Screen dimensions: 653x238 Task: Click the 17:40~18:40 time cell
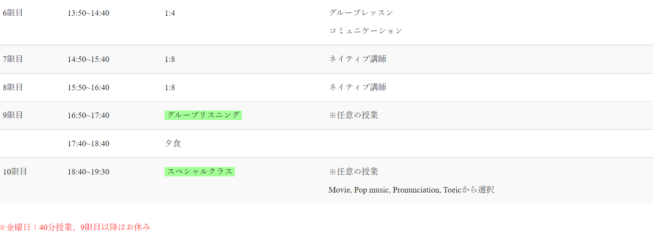click(x=88, y=144)
